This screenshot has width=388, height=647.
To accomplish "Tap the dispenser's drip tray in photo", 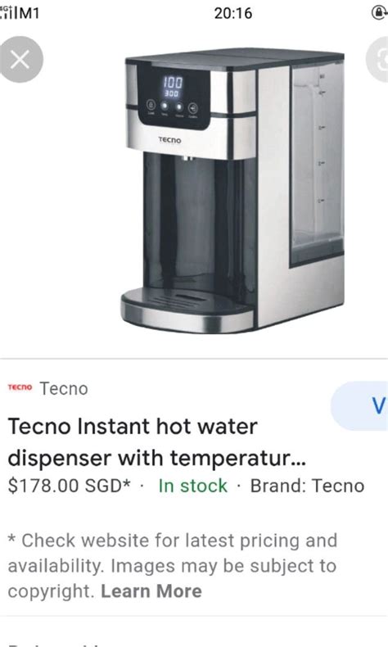I will (x=187, y=309).
